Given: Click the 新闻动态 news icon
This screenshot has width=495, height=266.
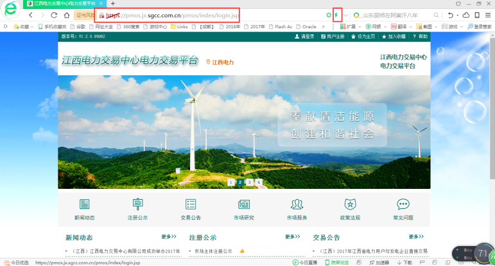Looking at the screenshot, I should click(84, 204).
